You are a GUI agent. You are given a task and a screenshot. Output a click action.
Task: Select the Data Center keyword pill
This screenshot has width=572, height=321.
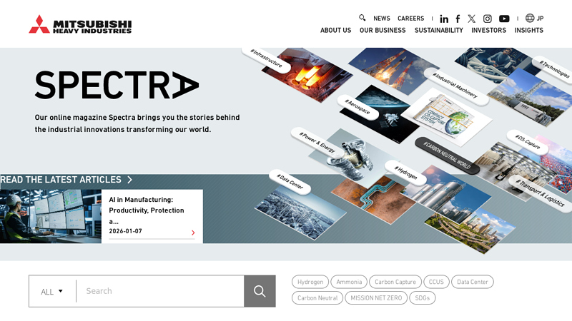[x=473, y=282]
